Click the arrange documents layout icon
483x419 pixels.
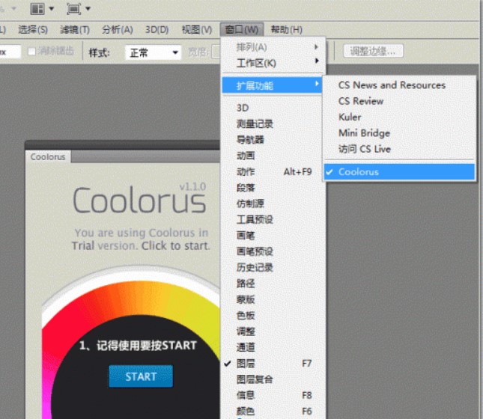[37, 9]
